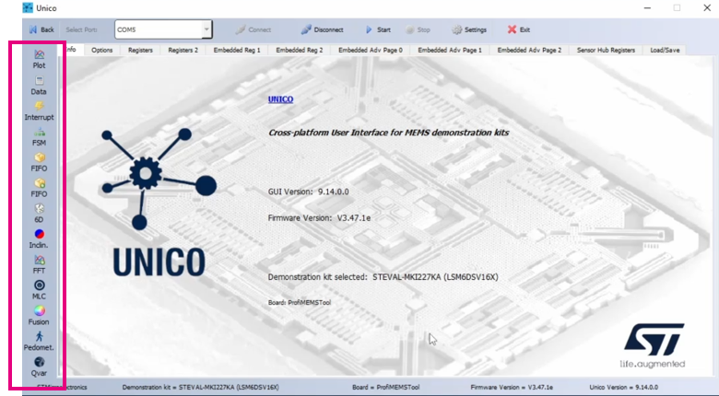Click the greyed Stop button
The width and height of the screenshot is (719, 396).
(x=418, y=29)
